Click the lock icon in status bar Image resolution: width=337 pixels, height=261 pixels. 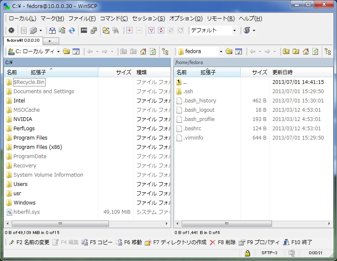coord(247,253)
